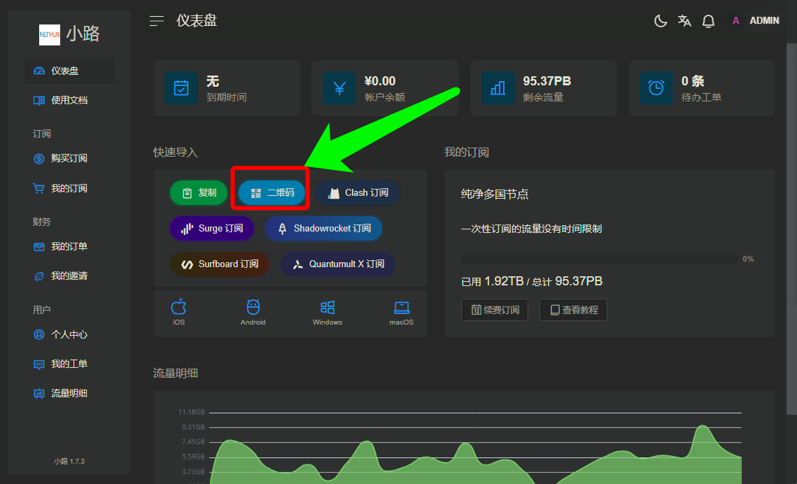Viewport: 797px width, 484px height.
Task: Click the page's vertical scrollbar
Action: click(x=791, y=210)
